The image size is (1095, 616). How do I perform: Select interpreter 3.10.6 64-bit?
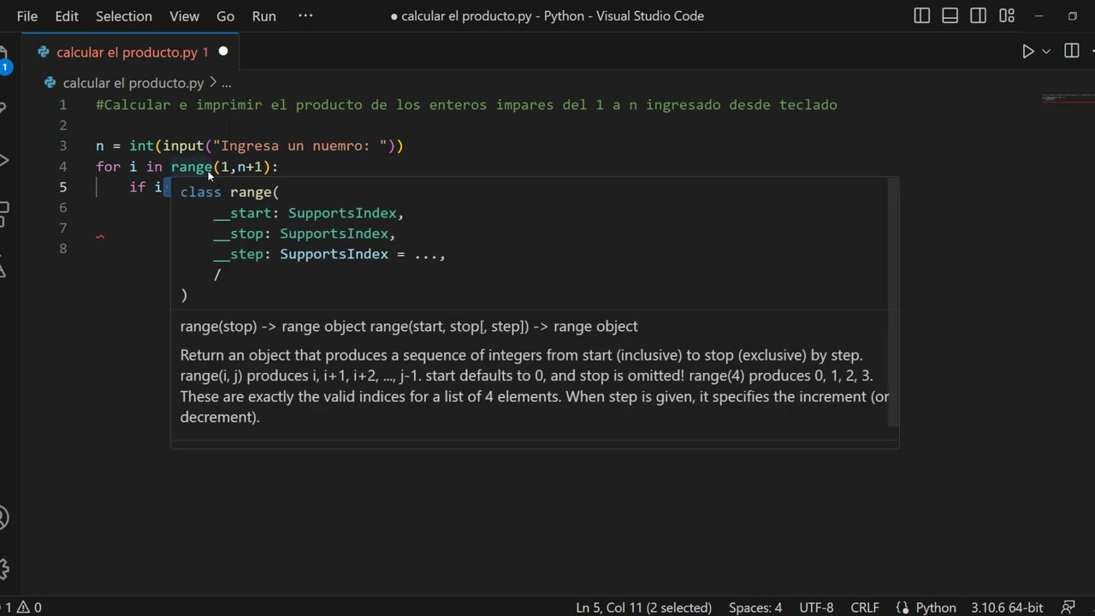1007,607
